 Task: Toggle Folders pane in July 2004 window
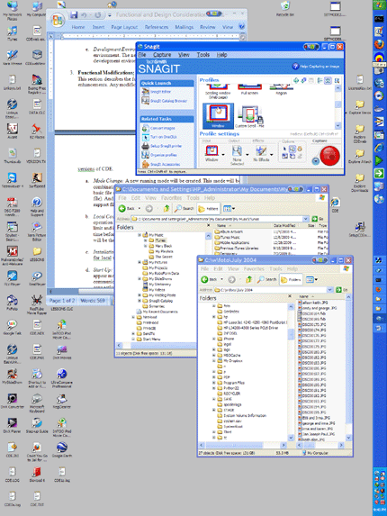tap(291, 279)
